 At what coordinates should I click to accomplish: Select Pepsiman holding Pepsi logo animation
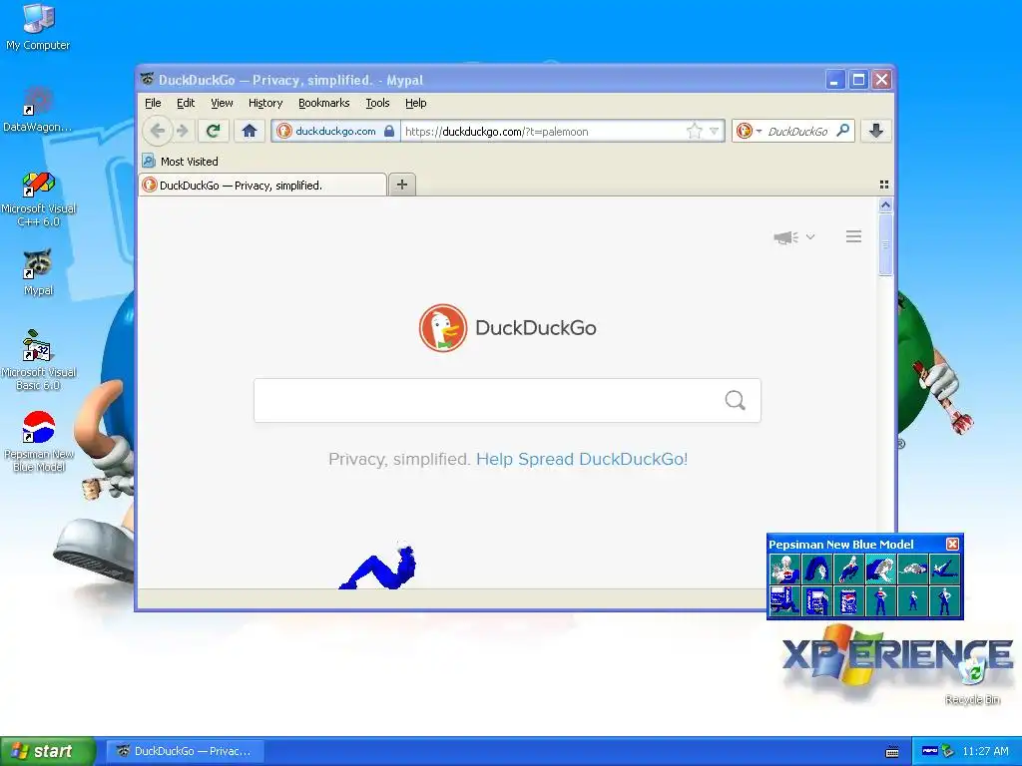pyautogui.click(x=784, y=569)
